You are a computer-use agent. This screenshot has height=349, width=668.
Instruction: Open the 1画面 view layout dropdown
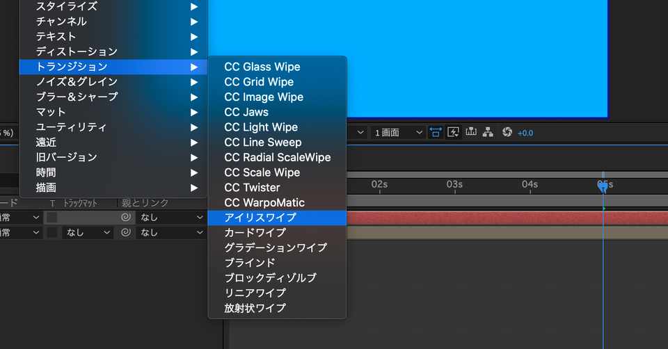[x=398, y=133]
